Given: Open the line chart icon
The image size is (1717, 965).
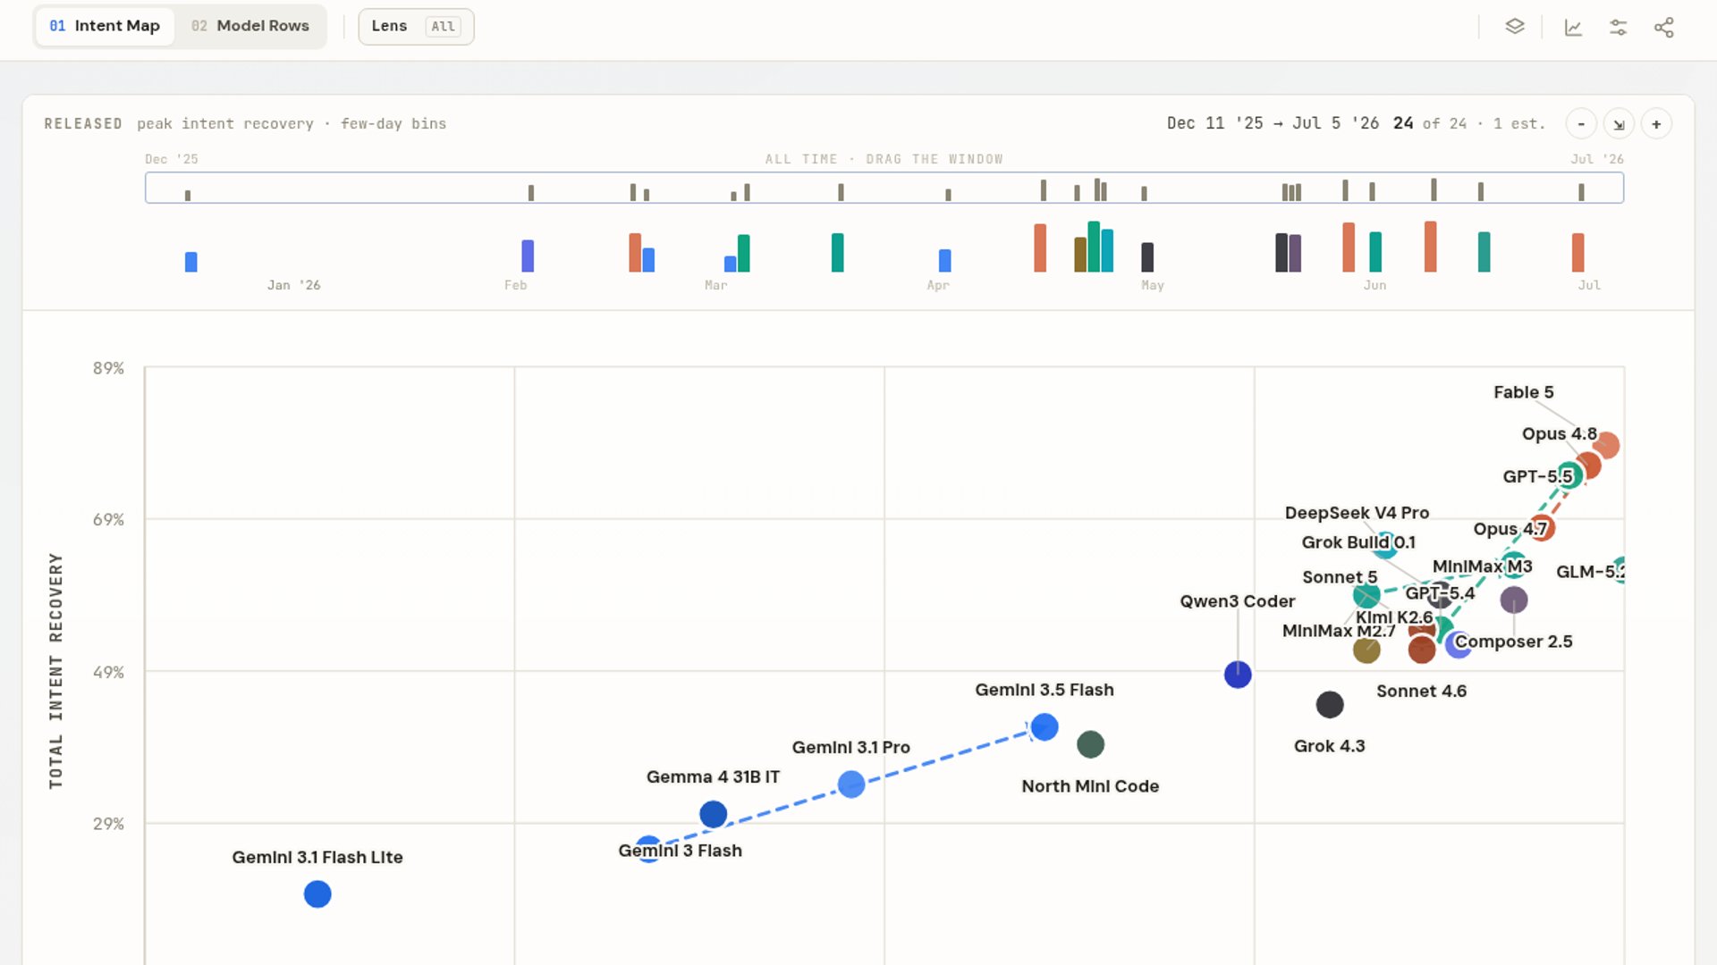Looking at the screenshot, I should pyautogui.click(x=1573, y=27).
